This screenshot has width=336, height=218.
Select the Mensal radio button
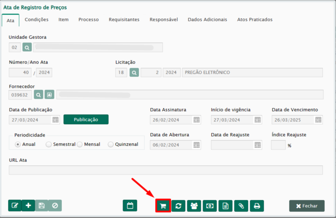pyautogui.click(x=80, y=144)
